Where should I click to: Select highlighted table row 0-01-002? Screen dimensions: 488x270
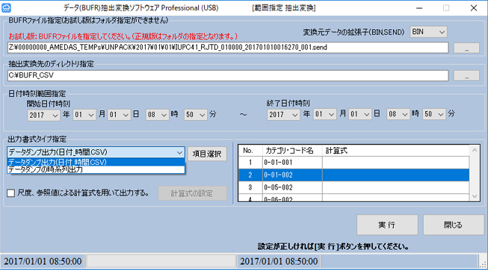pyautogui.click(x=354, y=175)
